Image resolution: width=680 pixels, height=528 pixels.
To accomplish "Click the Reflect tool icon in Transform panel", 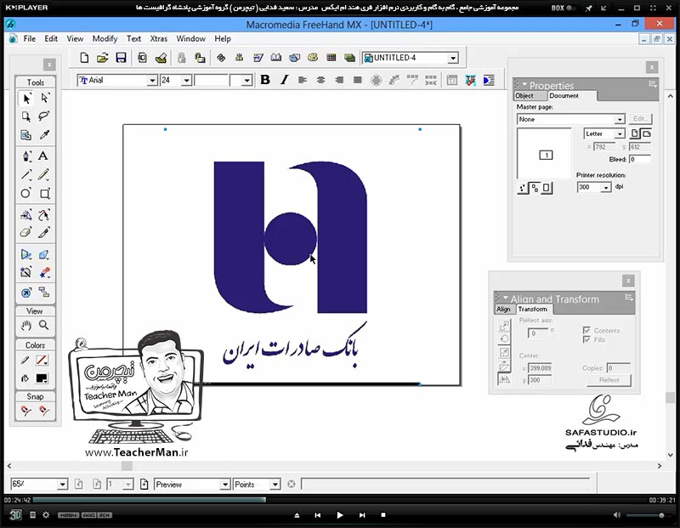I will coord(504,379).
